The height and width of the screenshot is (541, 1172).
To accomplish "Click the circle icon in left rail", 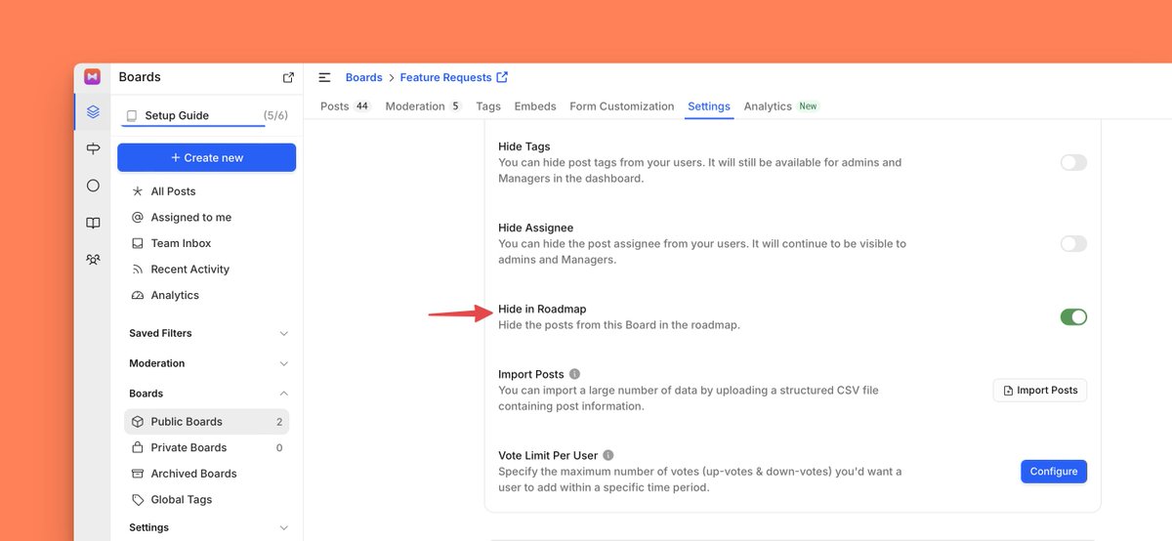I will point(93,186).
